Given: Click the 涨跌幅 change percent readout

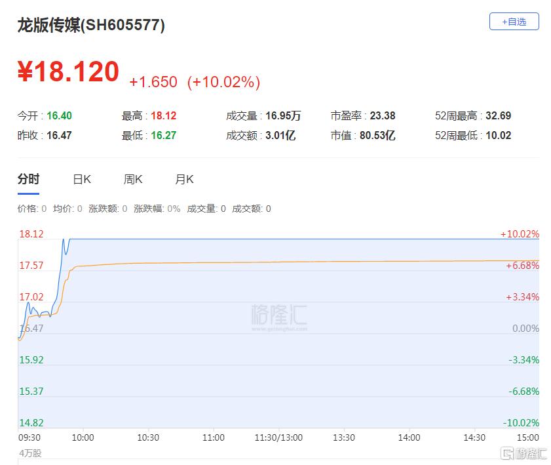Looking at the screenshot, I should click(157, 209).
